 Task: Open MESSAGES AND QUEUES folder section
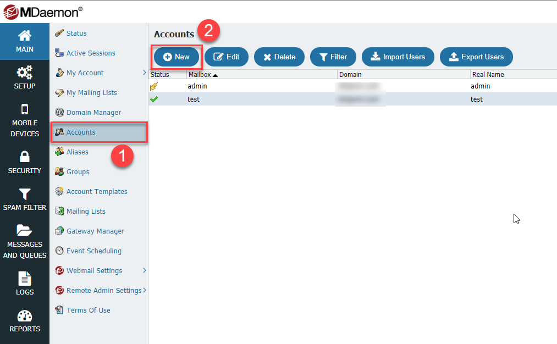coord(25,241)
